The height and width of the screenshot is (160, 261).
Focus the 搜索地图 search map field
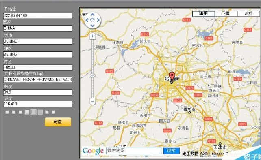click(134, 151)
